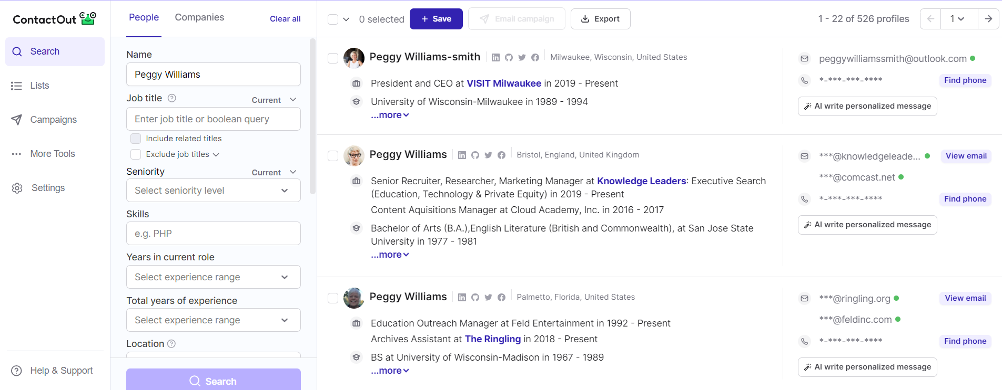Enable Include related titles checkbox
The width and height of the screenshot is (1002, 390).
[x=136, y=139]
